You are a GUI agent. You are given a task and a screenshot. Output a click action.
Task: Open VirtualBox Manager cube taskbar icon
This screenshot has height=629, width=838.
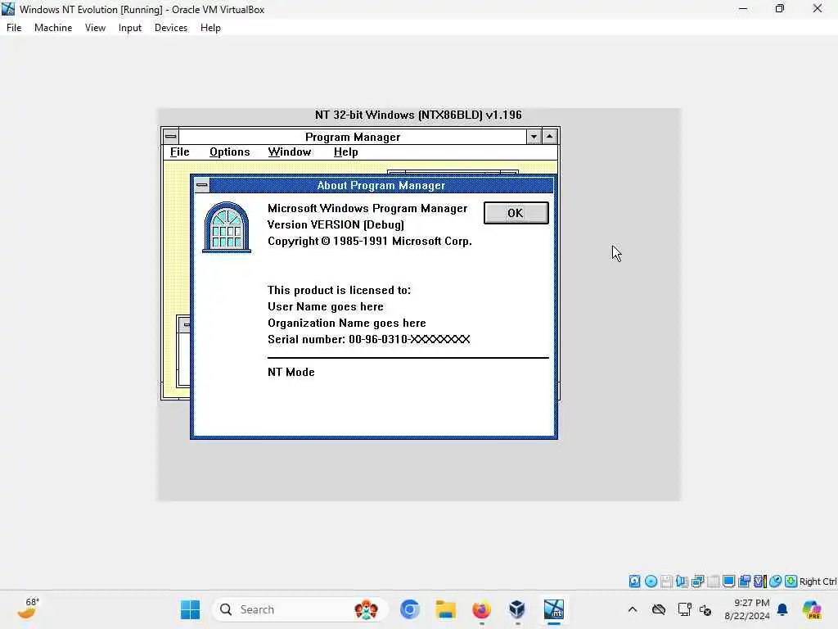[x=517, y=609]
